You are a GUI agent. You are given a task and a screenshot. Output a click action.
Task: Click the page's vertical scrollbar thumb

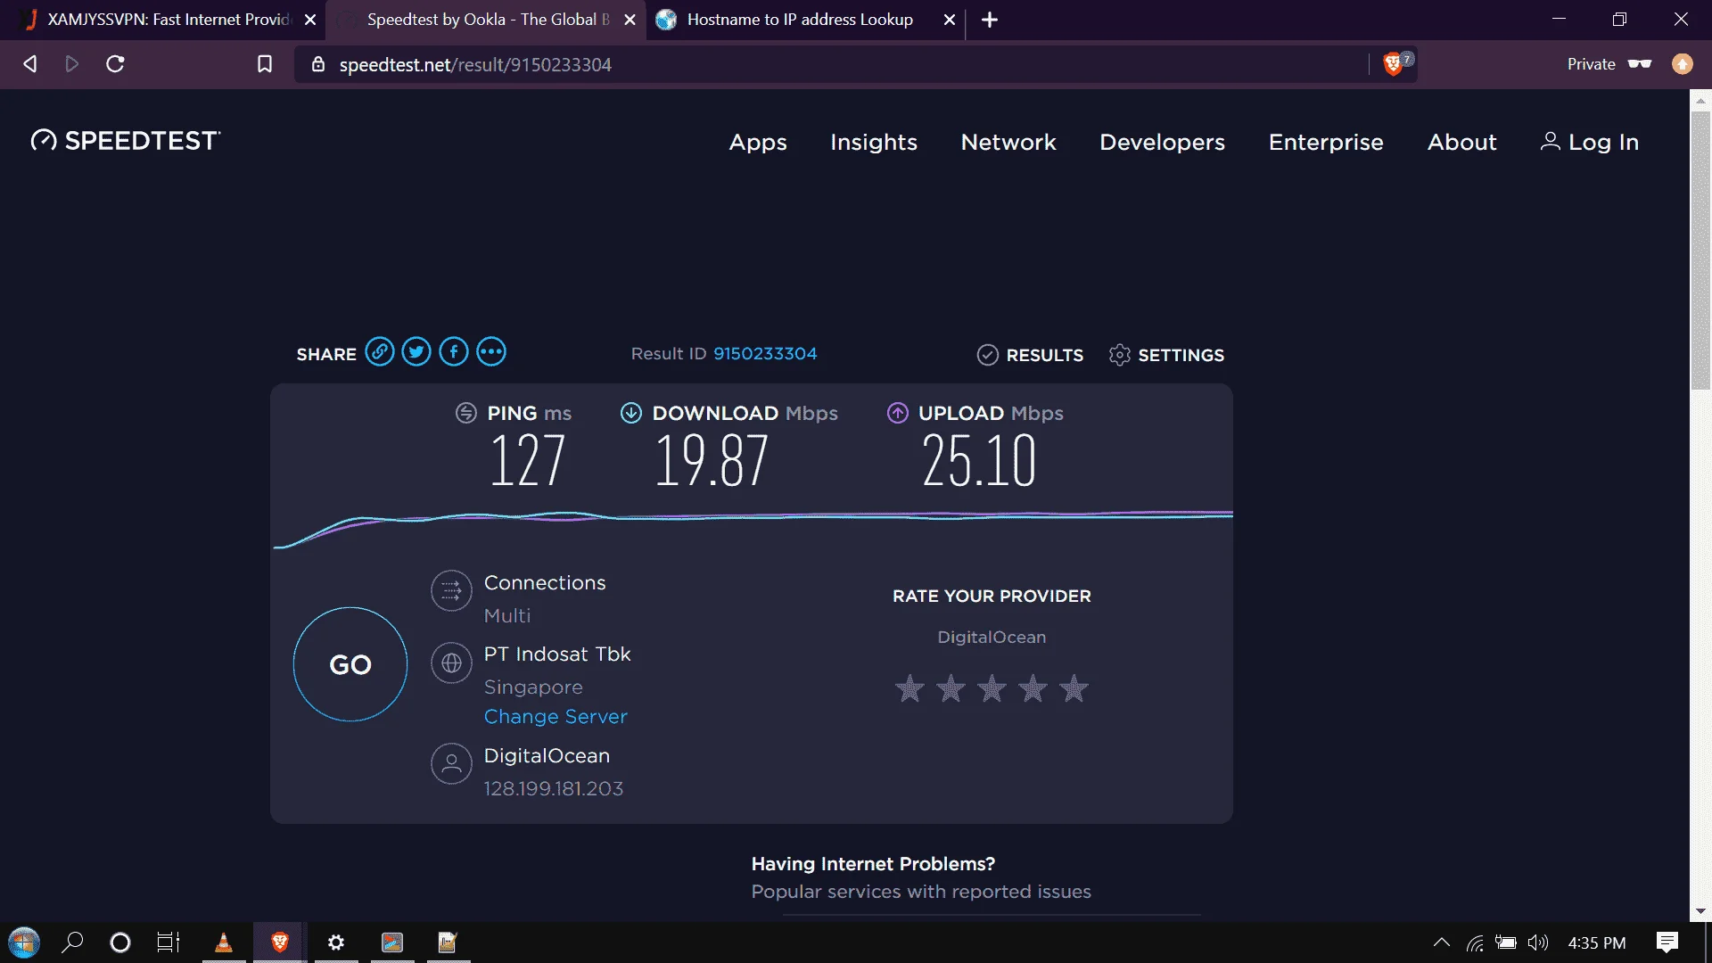click(1700, 250)
